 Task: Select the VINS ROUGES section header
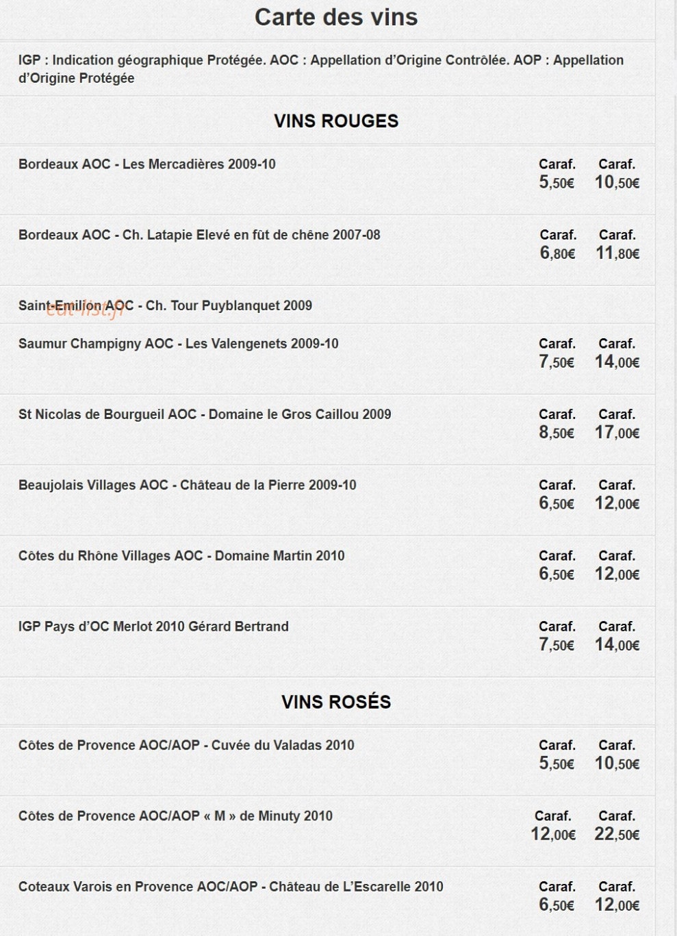coord(336,121)
